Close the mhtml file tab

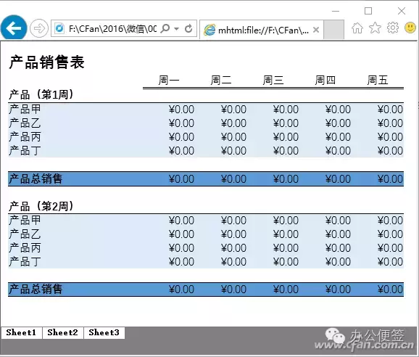tap(316, 30)
